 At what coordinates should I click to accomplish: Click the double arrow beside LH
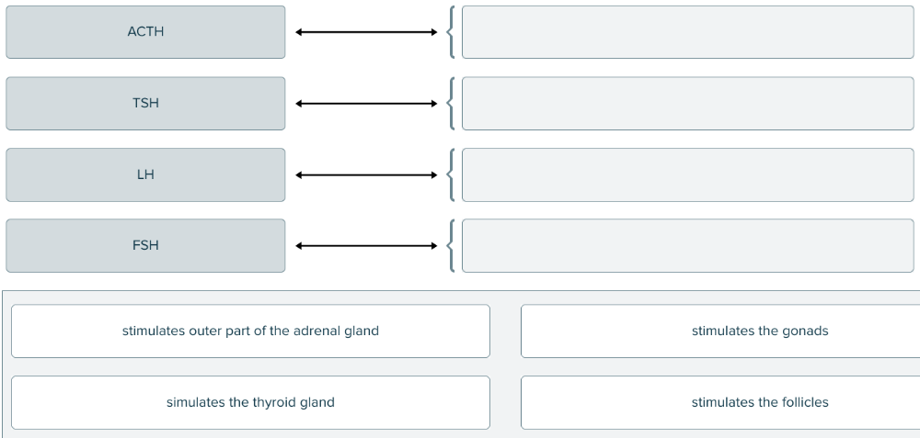pos(366,174)
